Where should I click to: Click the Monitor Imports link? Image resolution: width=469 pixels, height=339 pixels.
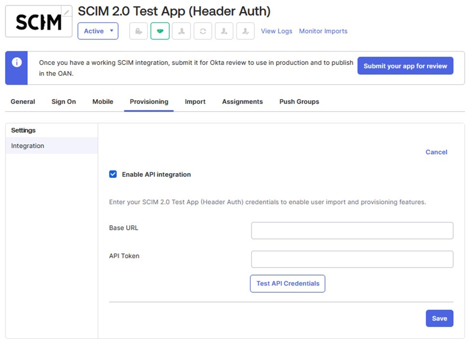323,31
